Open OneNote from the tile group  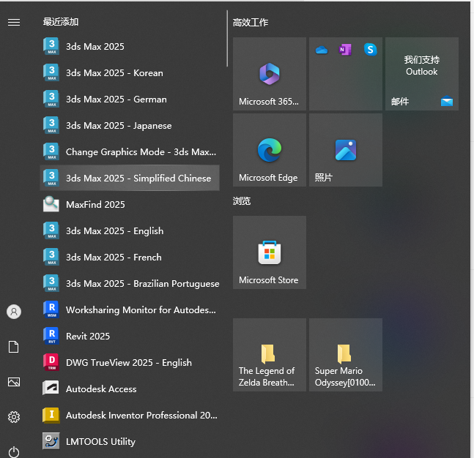point(345,50)
